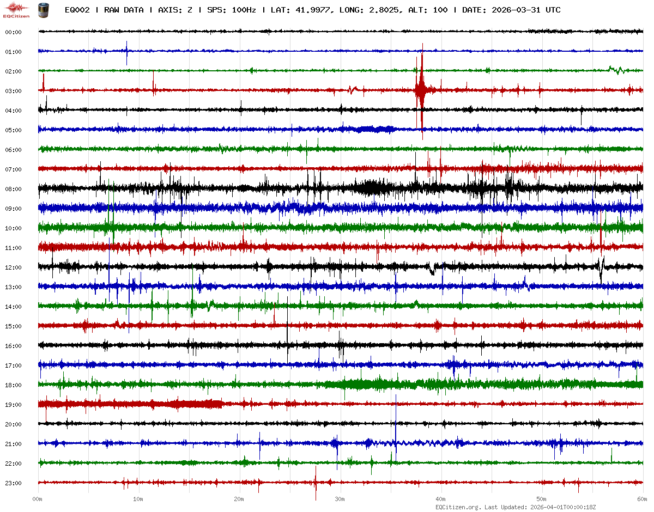Select the 12:00 hour label
This screenshot has height=512, width=654.
pyautogui.click(x=13, y=267)
